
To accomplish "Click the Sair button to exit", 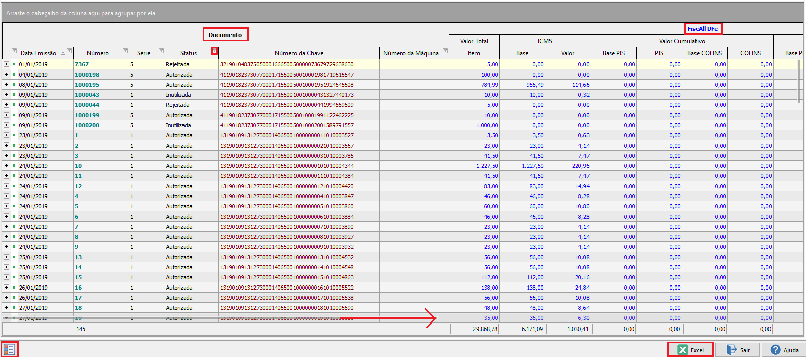I will click(x=738, y=350).
